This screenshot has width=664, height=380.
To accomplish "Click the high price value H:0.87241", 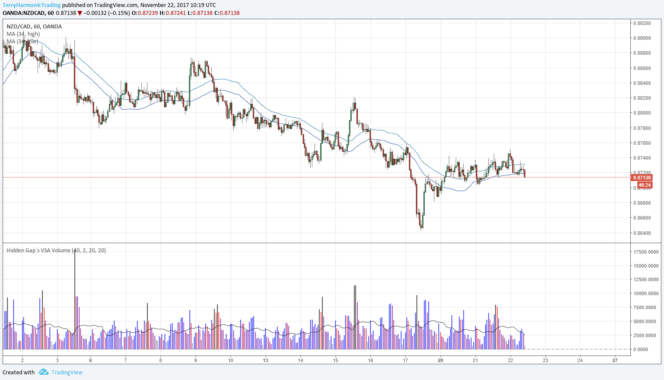I will [173, 13].
